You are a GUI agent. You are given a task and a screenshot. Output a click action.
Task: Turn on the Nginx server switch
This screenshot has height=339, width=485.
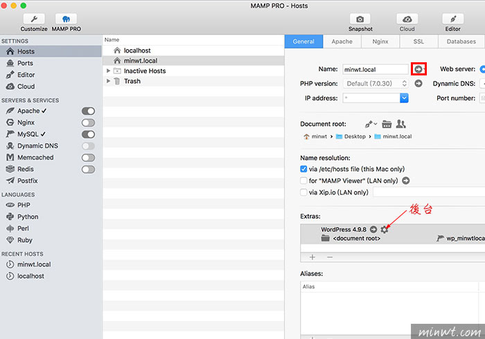coord(88,122)
